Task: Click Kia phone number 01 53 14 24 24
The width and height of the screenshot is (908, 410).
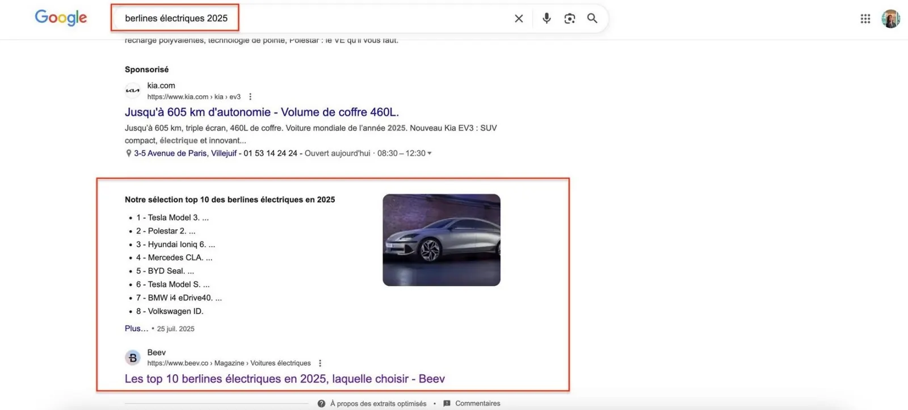Action: coord(270,153)
